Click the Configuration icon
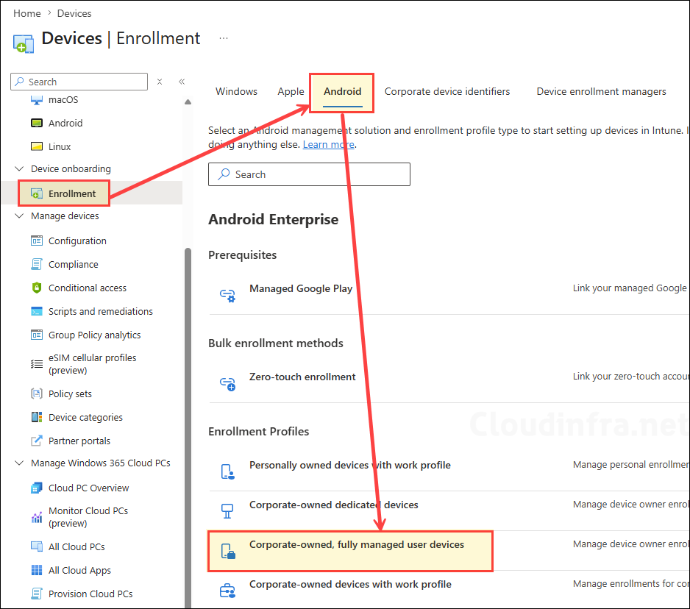This screenshot has height=609, width=690. point(37,241)
